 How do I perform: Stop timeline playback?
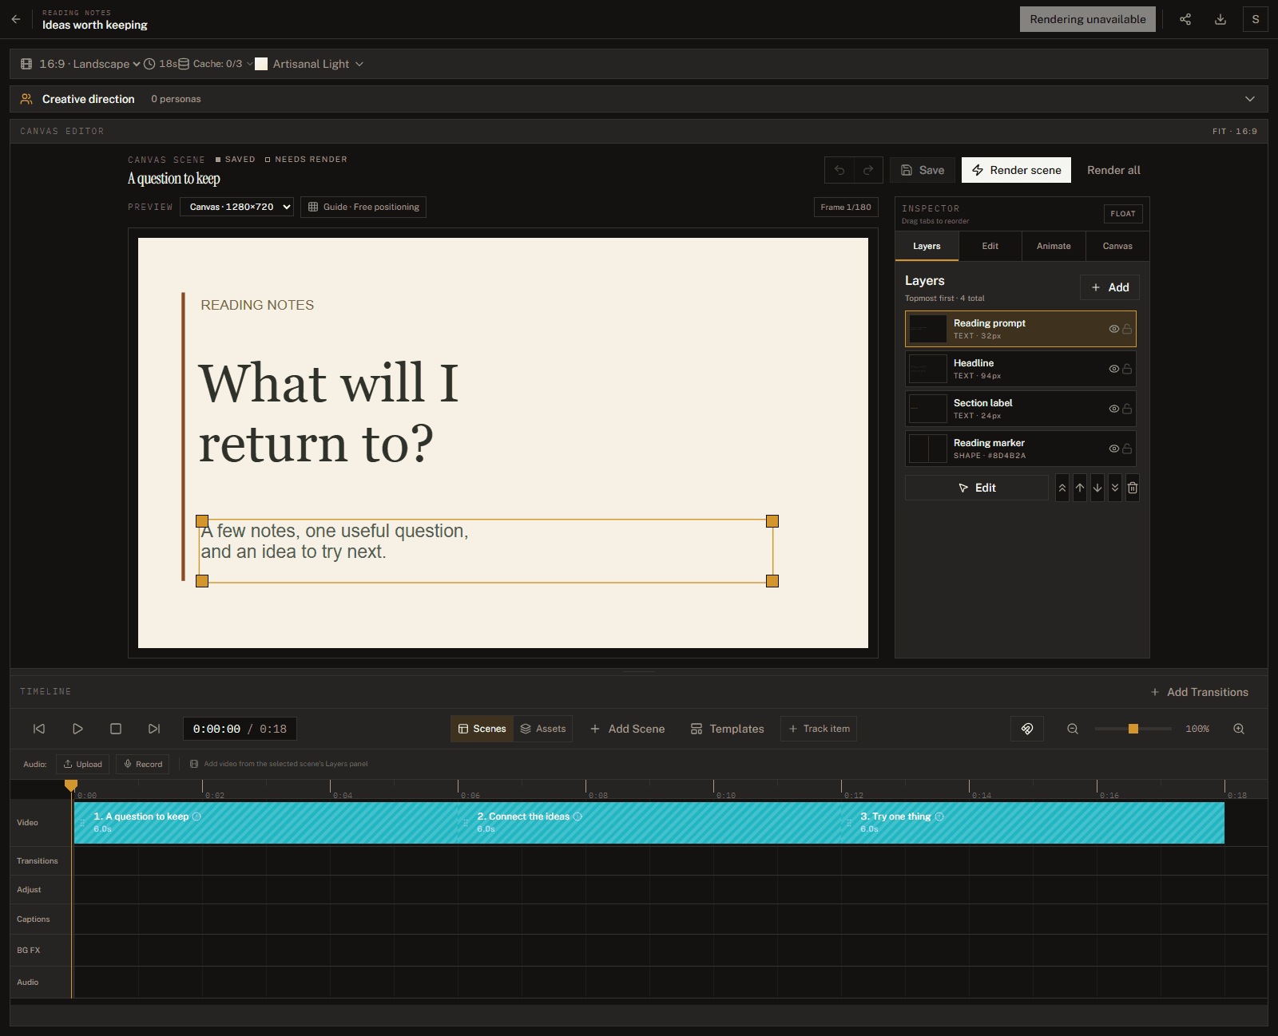pos(116,729)
